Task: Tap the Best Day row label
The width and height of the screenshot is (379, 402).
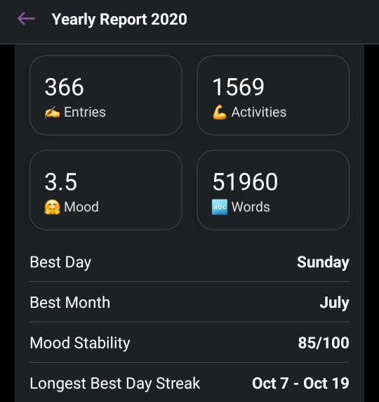Action: click(60, 262)
